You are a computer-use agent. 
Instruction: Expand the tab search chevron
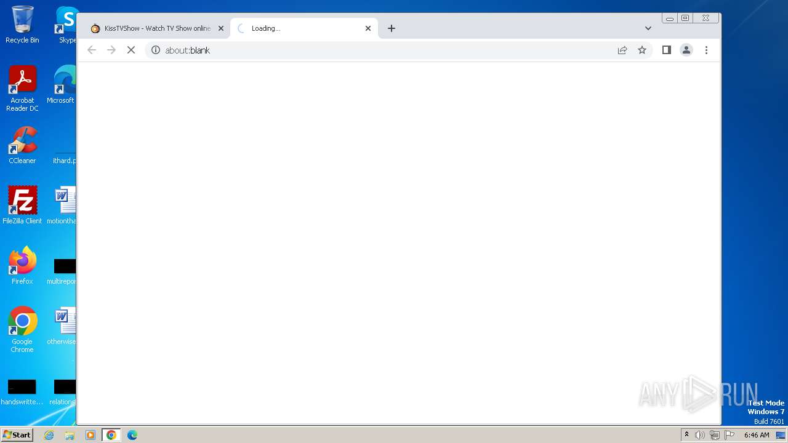pyautogui.click(x=648, y=28)
